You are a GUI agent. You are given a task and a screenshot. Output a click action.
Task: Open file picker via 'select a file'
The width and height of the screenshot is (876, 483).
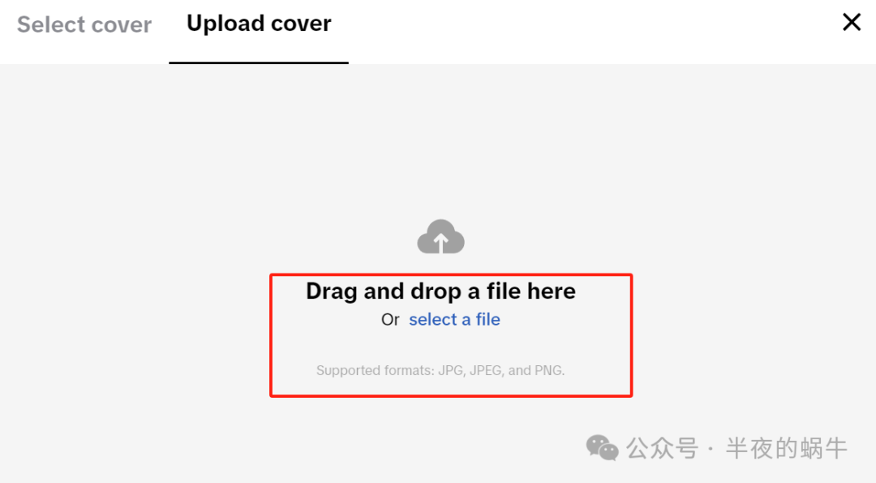pyautogui.click(x=454, y=319)
